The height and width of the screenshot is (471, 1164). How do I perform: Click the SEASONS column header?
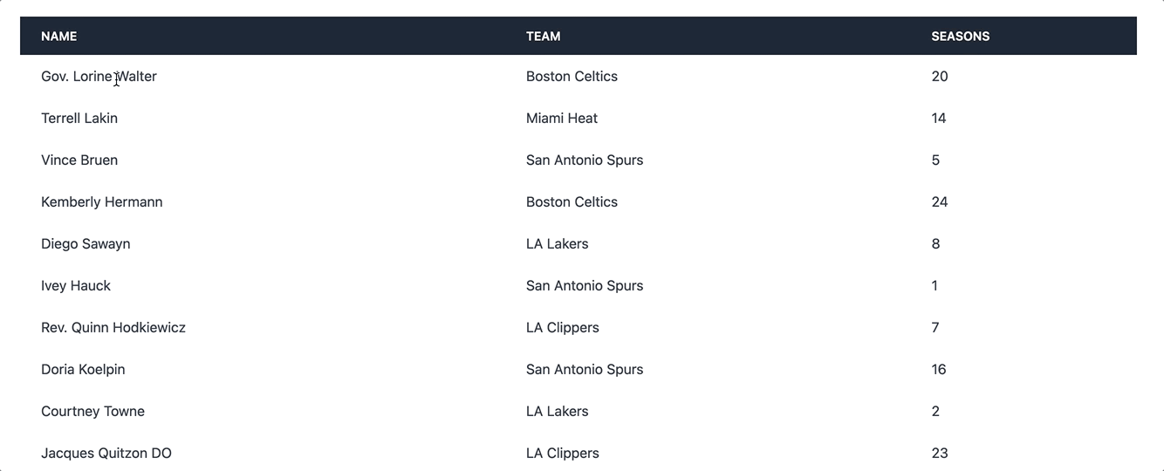click(x=960, y=37)
